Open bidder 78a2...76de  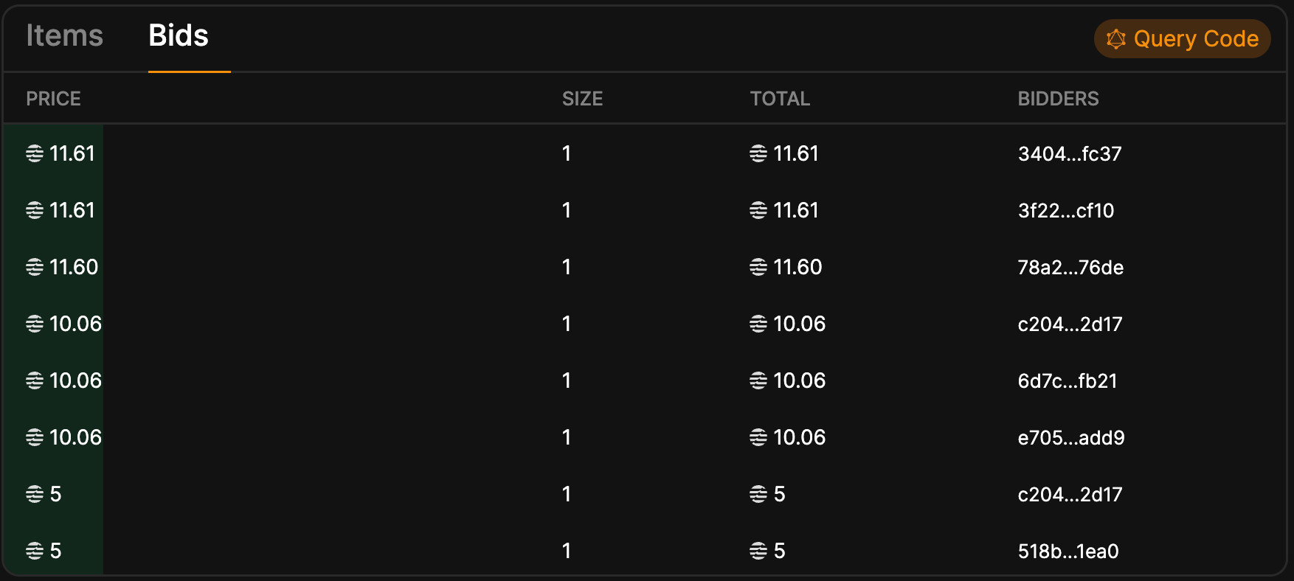pos(1070,267)
